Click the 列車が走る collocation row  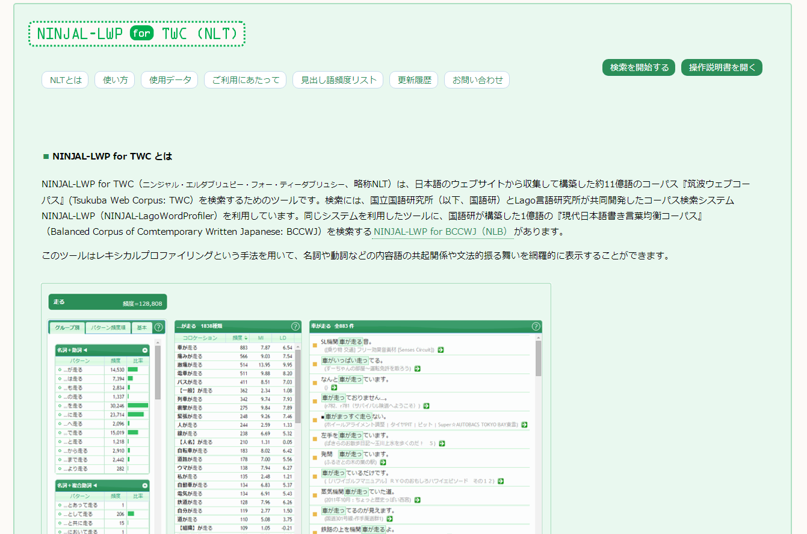tap(235, 399)
